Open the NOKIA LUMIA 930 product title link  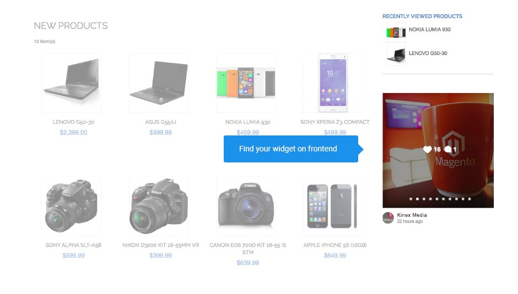click(x=248, y=122)
